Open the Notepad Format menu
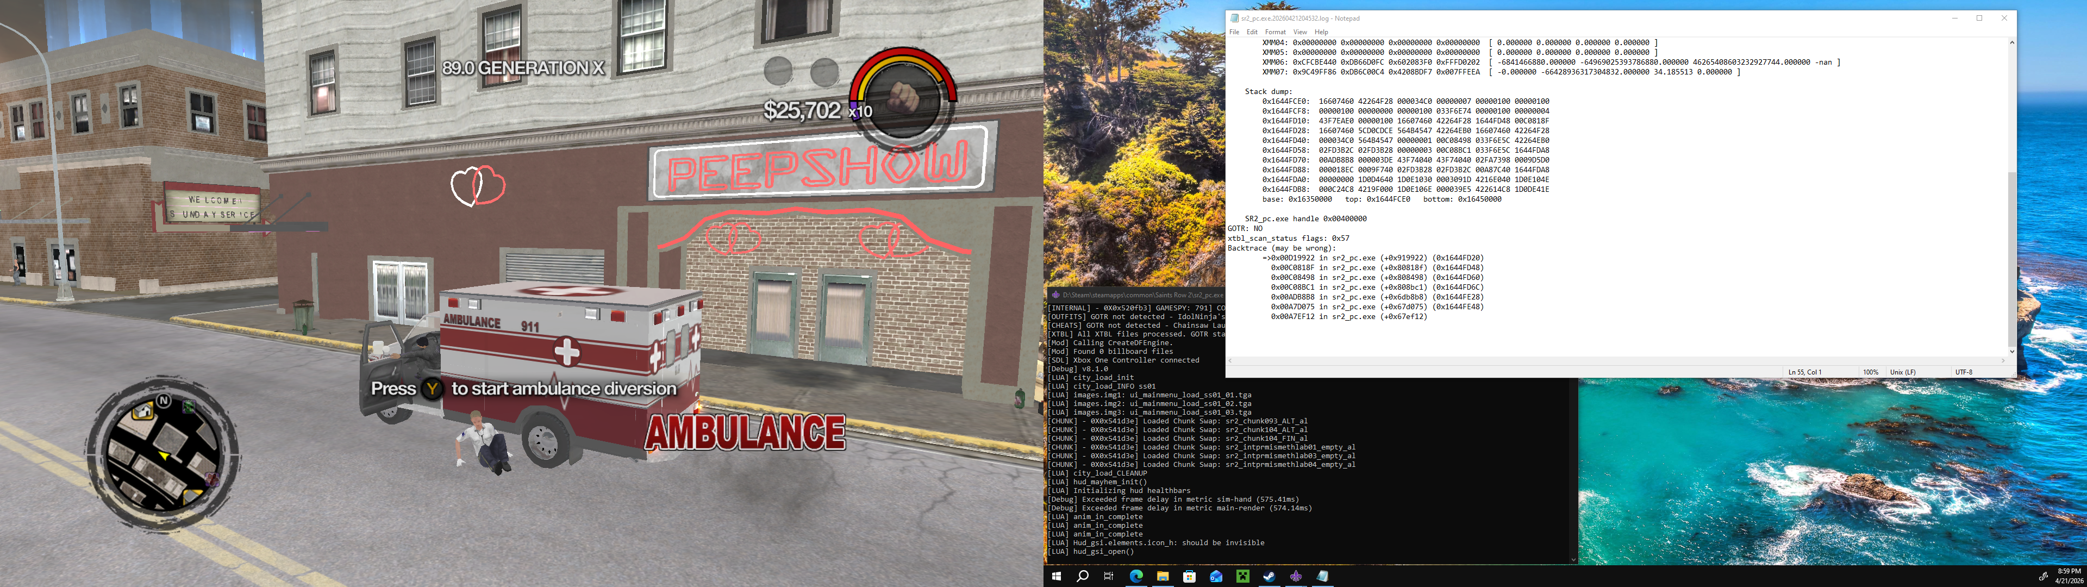This screenshot has width=2087, height=587. click(1275, 33)
